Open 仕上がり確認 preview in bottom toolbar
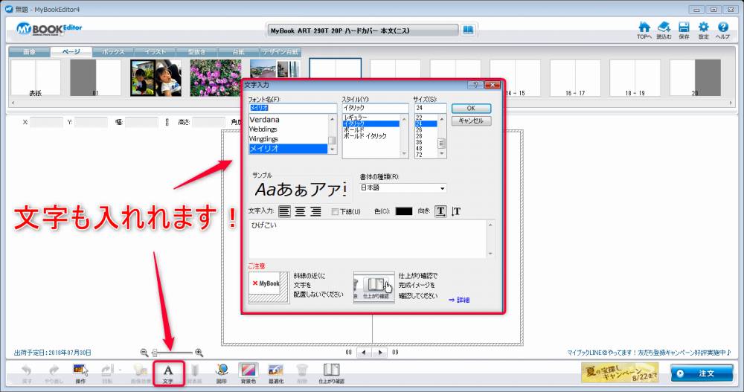Viewport: 744px width, 392px height. pos(331,373)
